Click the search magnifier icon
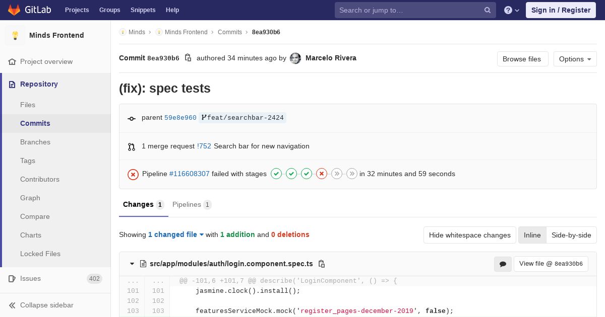 click(488, 10)
